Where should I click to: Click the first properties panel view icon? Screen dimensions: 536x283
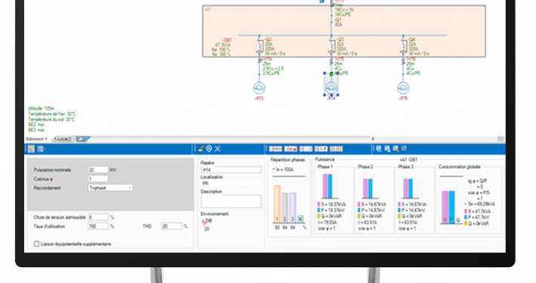31,149
